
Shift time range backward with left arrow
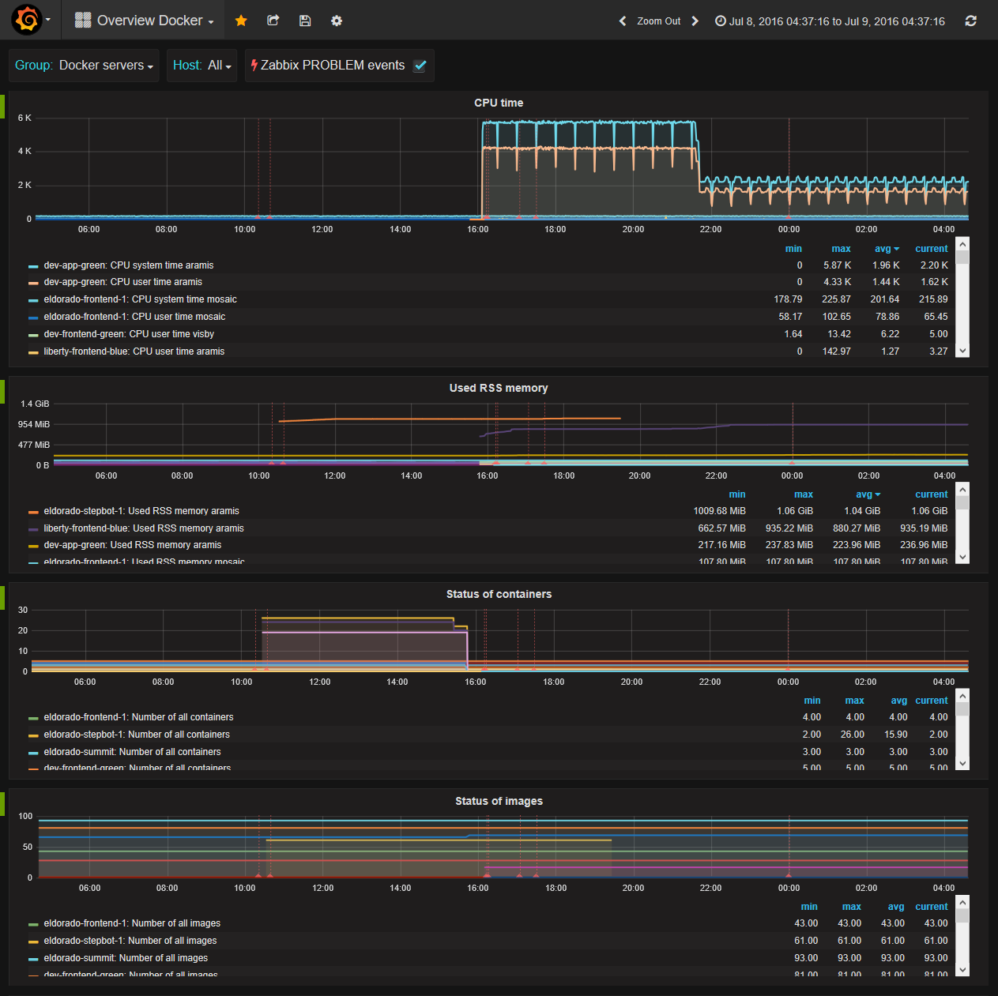622,21
